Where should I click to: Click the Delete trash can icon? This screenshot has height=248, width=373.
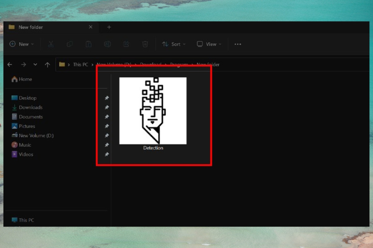tap(145, 44)
